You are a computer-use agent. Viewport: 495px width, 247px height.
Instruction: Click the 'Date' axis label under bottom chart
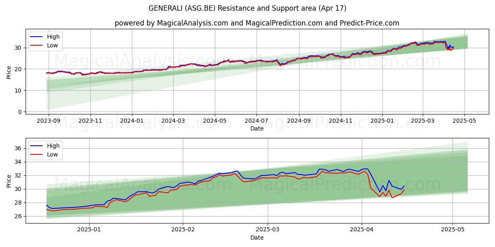coord(257,238)
